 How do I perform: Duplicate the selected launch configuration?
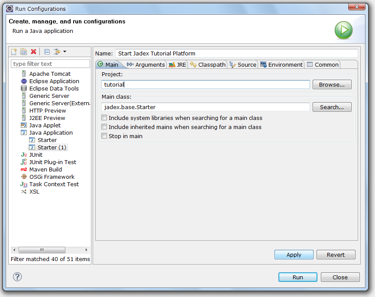[x=23, y=52]
